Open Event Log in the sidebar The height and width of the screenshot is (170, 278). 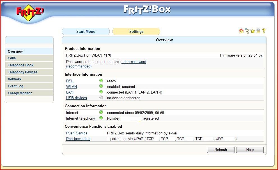tap(29, 86)
